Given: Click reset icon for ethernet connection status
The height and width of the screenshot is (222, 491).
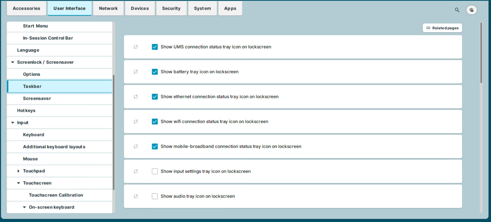Looking at the screenshot, I should tap(136, 97).
